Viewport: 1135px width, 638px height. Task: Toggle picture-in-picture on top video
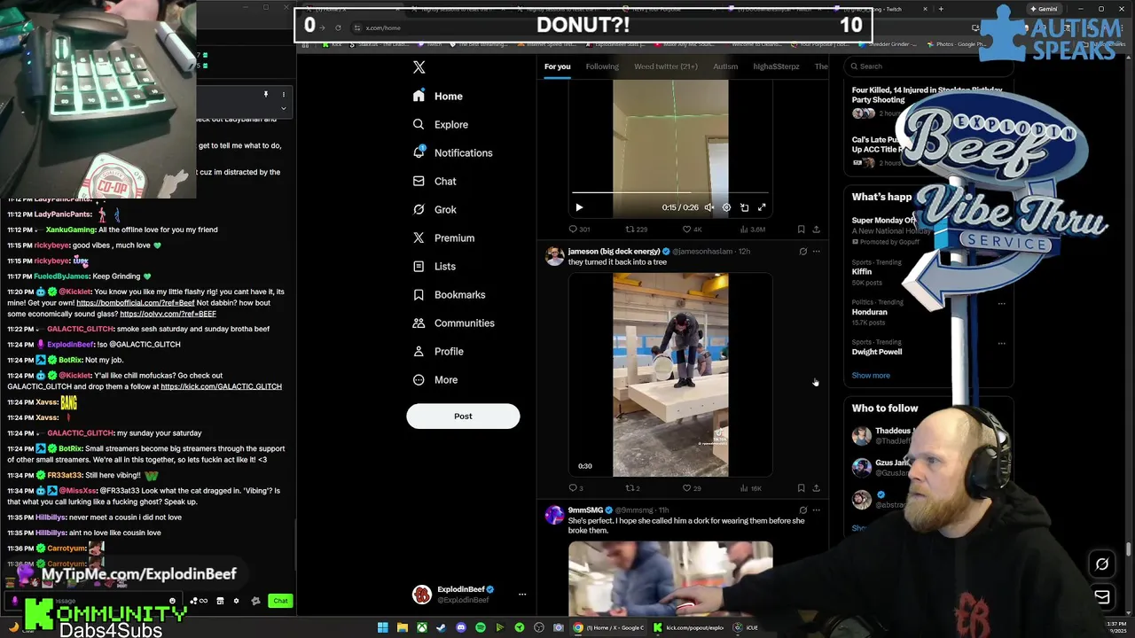[x=744, y=207]
